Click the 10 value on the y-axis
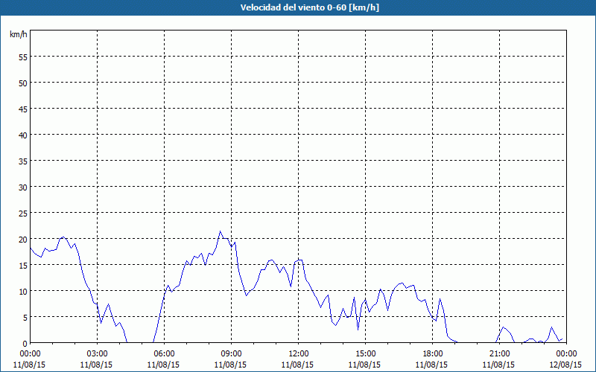The width and height of the screenshot is (596, 372). click(x=23, y=291)
